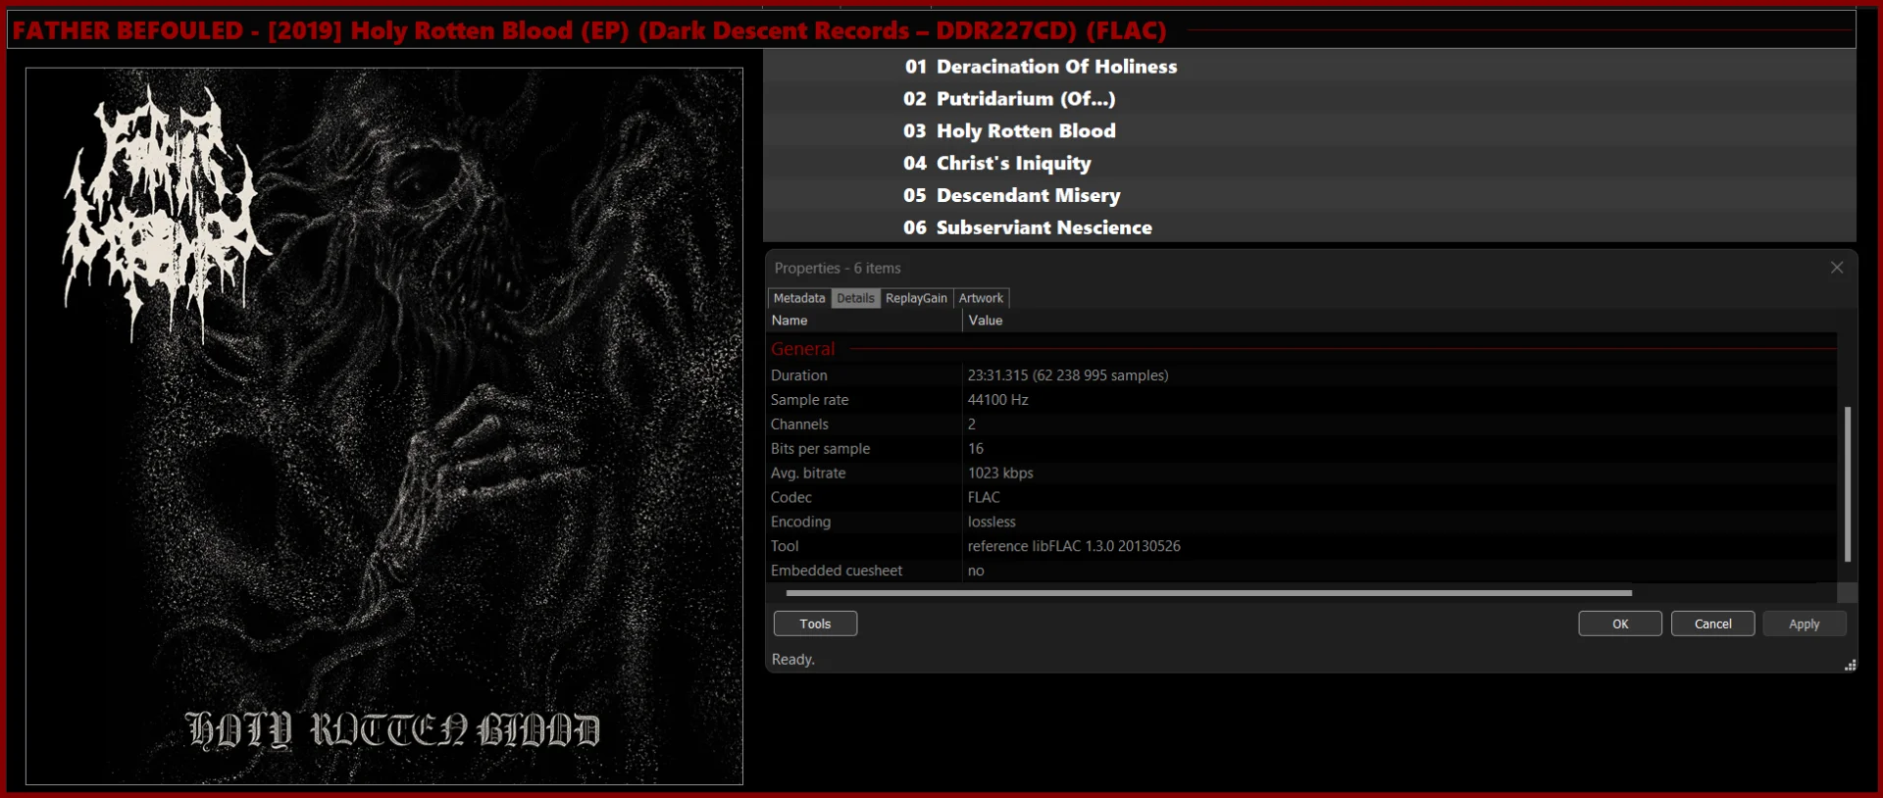This screenshot has width=1883, height=798.
Task: Select the Embedded cuesheet row
Action: coord(1301,571)
